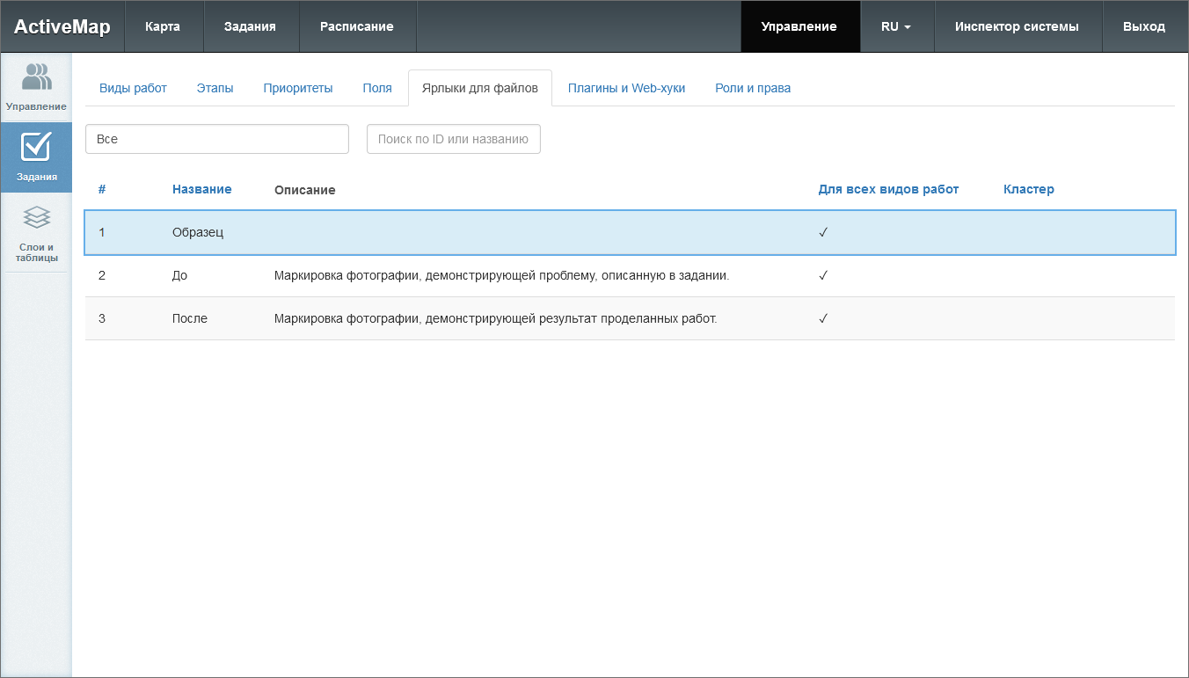Click Выход to log out

pyautogui.click(x=1143, y=26)
